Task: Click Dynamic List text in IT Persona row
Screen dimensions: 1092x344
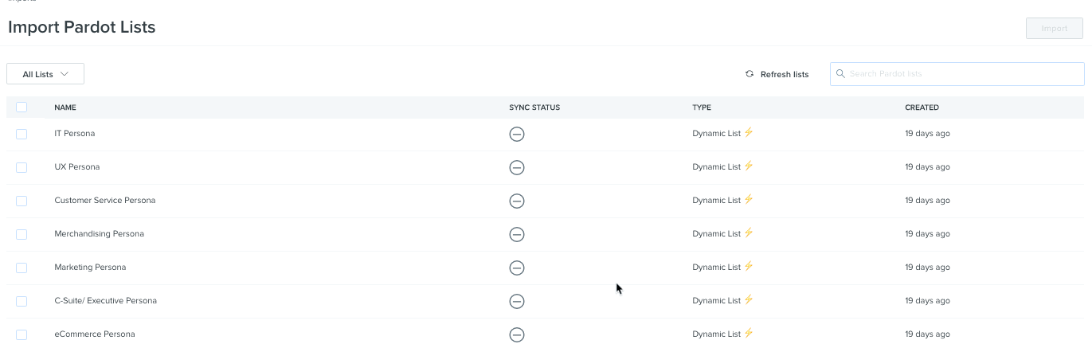Action: point(716,134)
